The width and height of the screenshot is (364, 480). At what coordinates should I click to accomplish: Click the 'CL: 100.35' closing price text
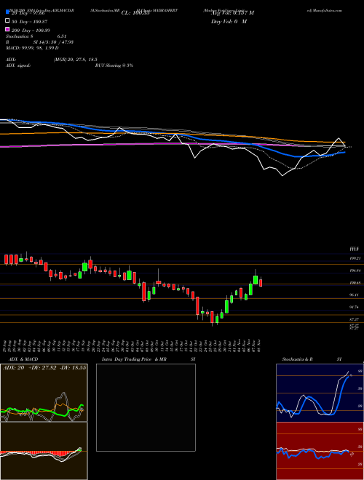tap(135, 13)
